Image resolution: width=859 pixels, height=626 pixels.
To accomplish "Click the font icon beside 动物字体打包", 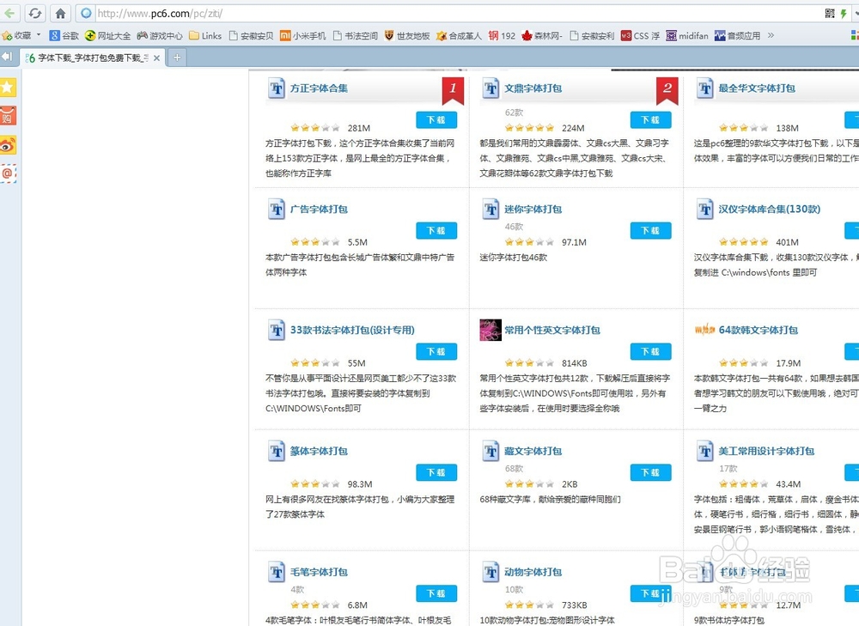I will (490, 572).
